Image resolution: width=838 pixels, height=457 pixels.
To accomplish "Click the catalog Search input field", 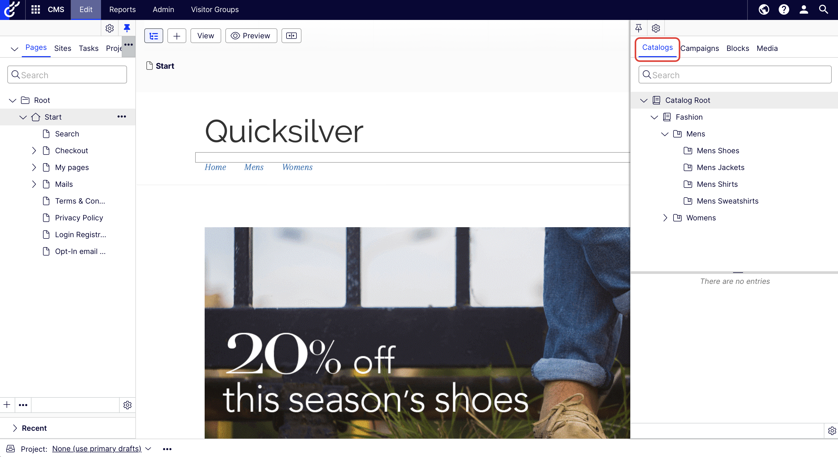I will click(735, 75).
